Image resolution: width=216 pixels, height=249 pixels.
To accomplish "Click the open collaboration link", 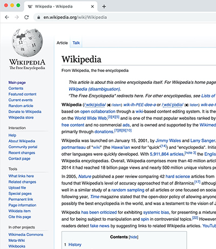I will pyautogui.click(x=98, y=112).
